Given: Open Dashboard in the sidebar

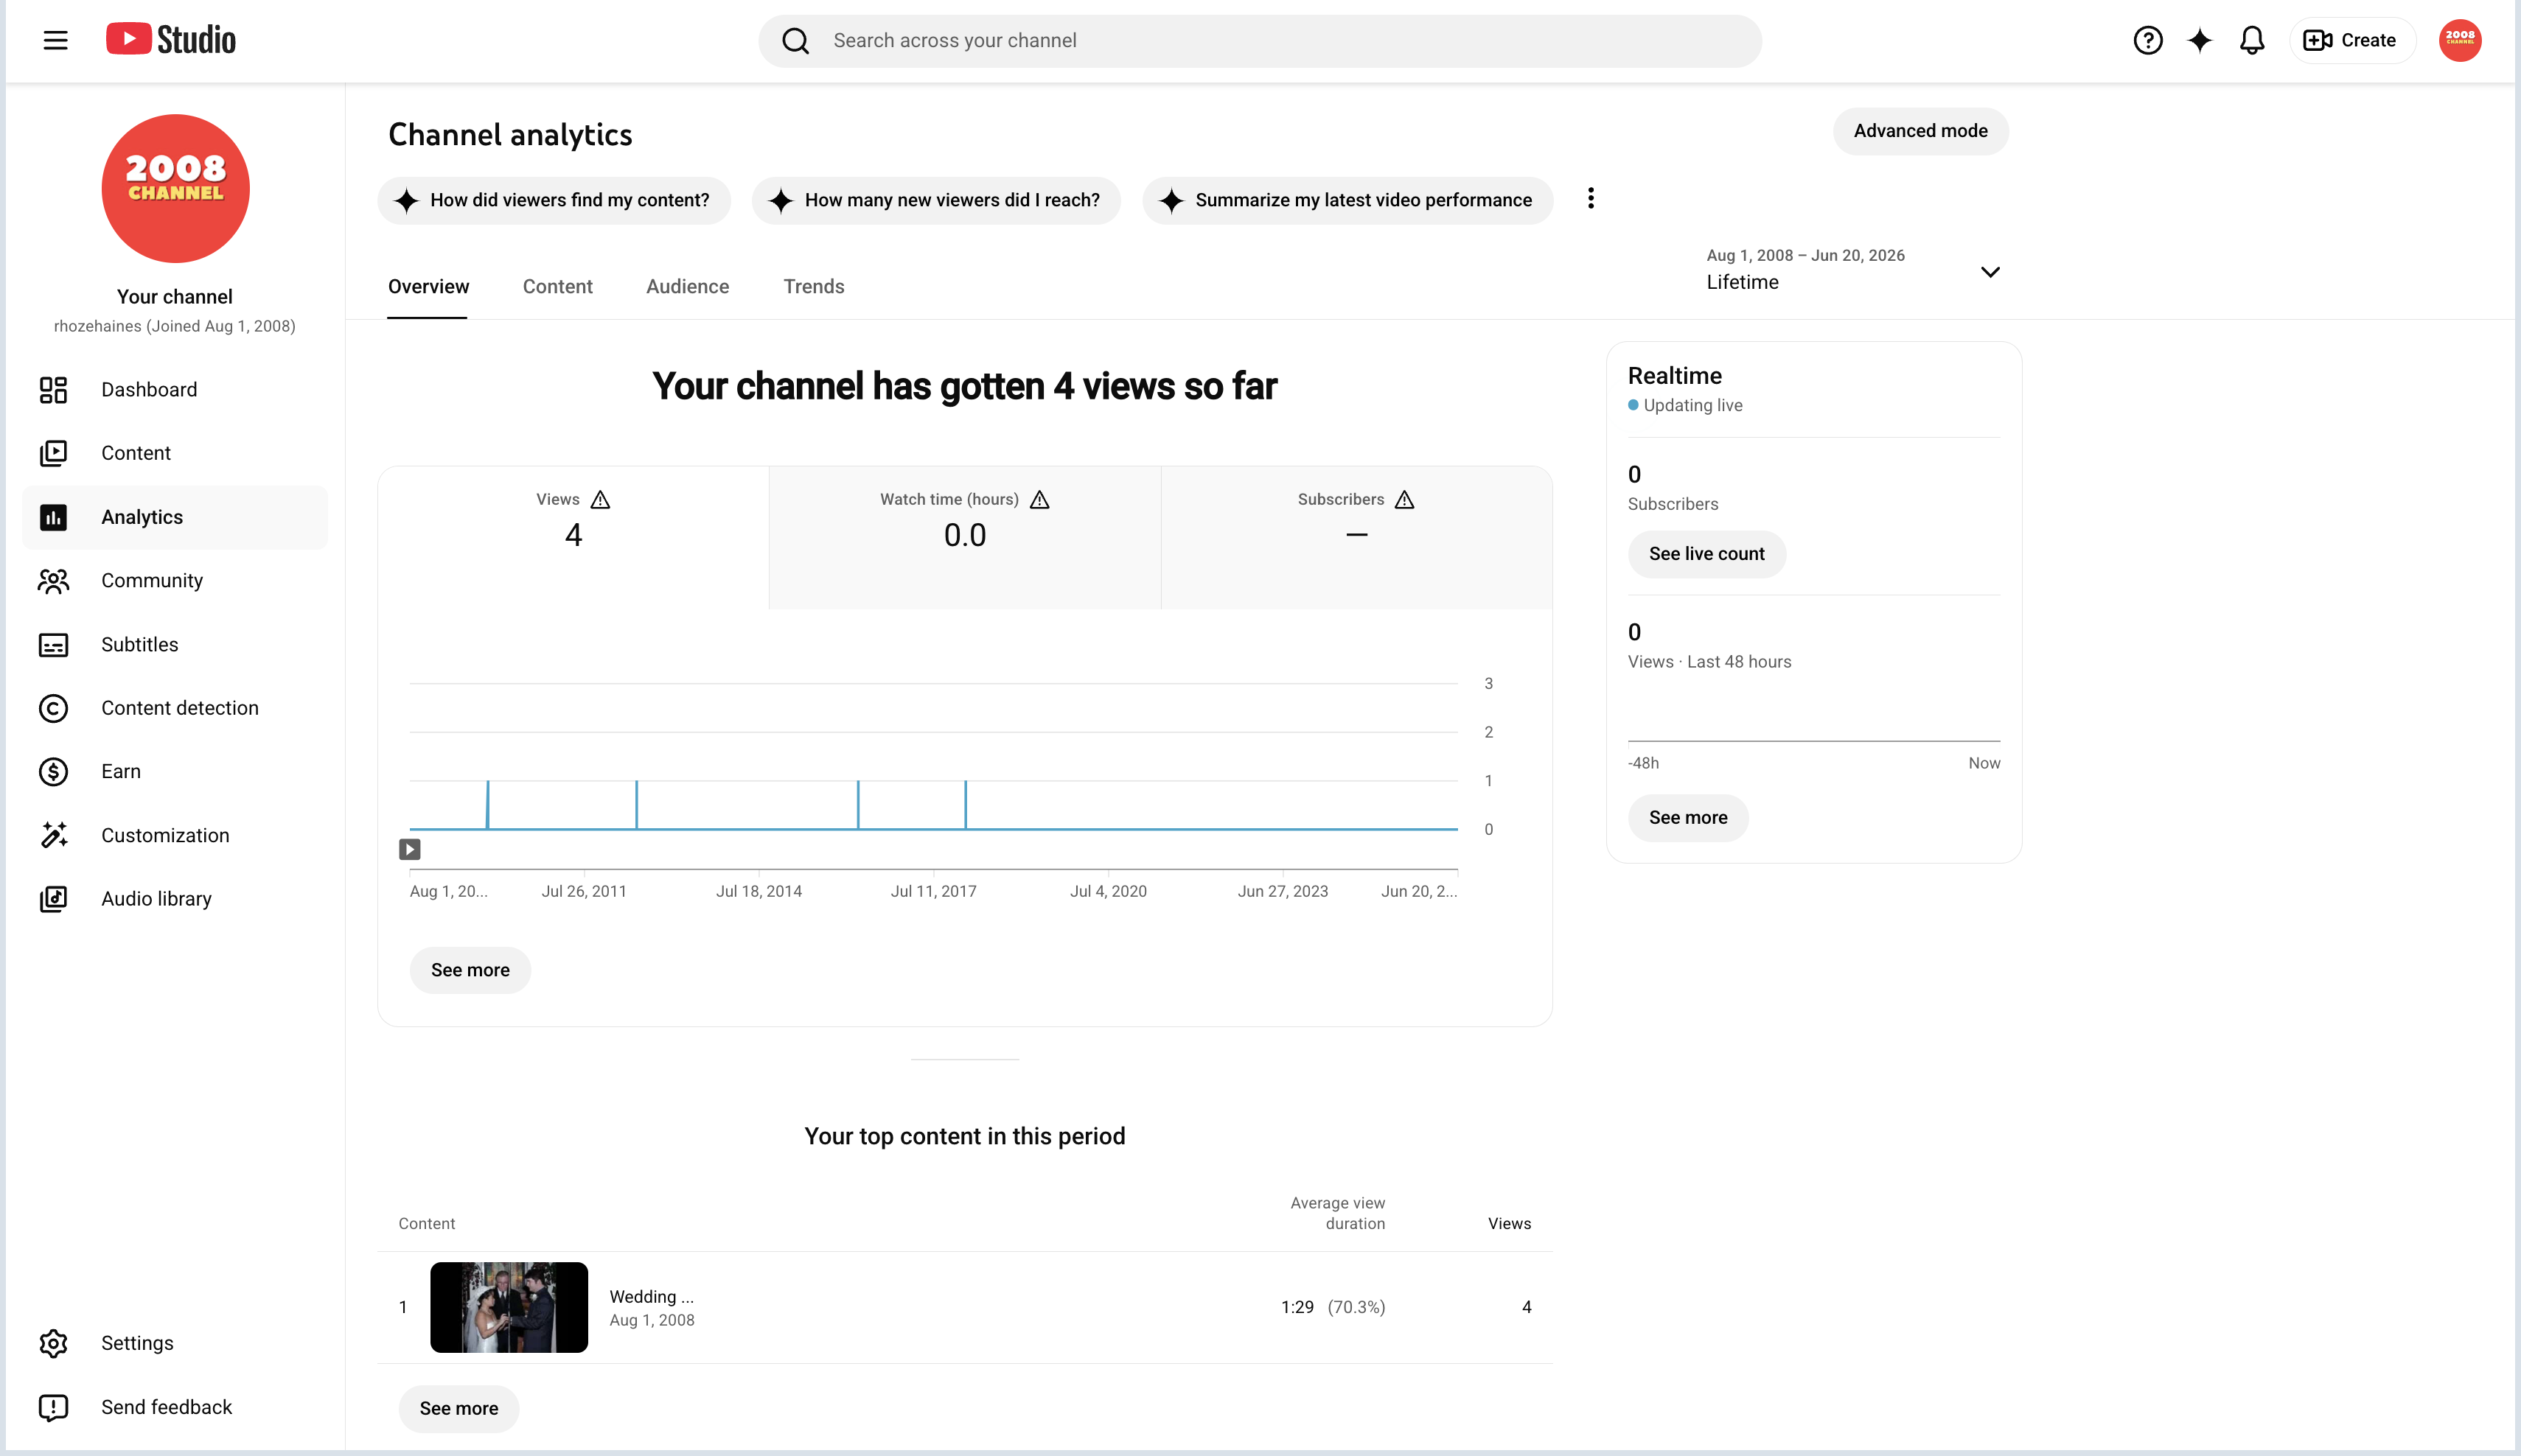Looking at the screenshot, I should [x=175, y=390].
